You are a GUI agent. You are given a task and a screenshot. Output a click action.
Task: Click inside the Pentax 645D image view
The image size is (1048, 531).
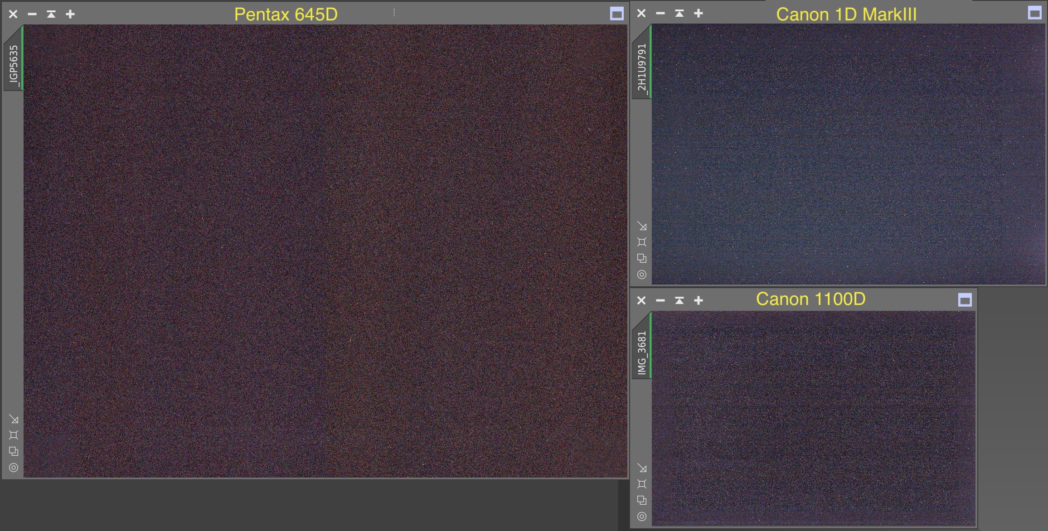tap(325, 251)
